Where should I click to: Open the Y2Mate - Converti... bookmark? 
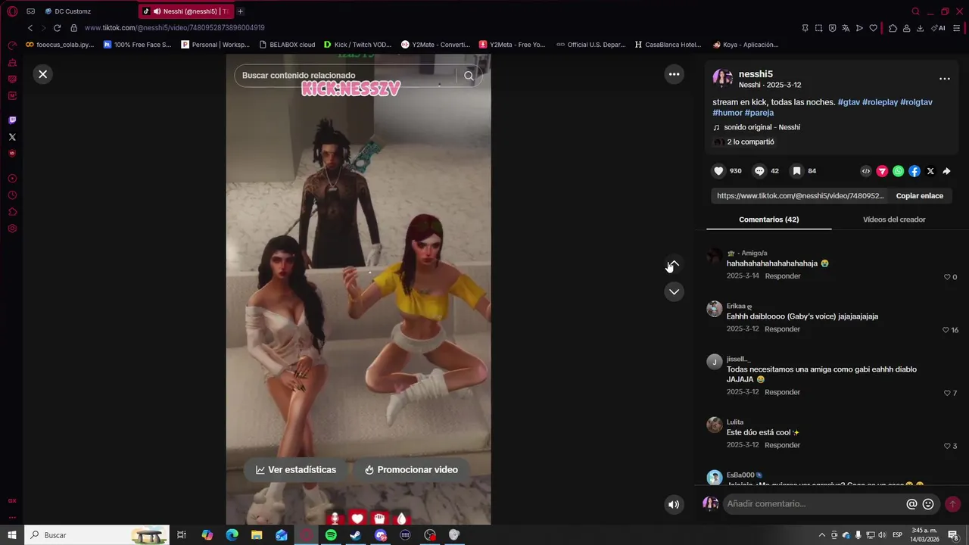(x=436, y=45)
